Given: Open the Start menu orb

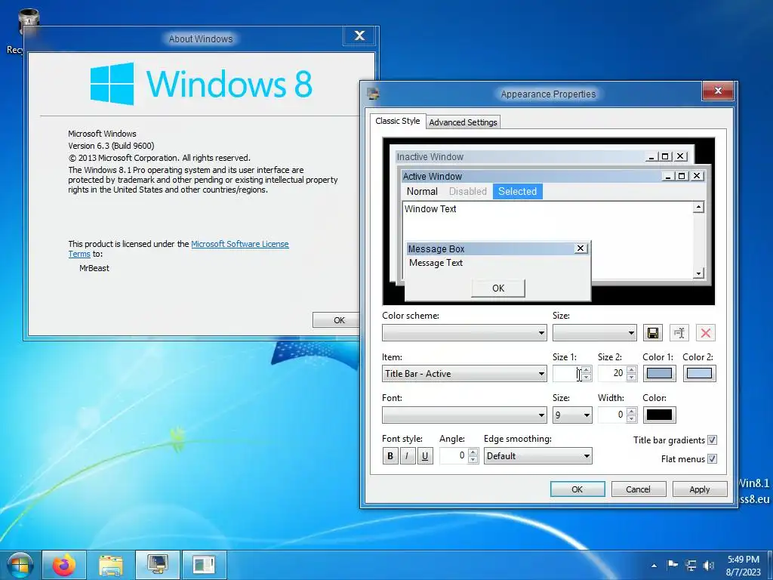Looking at the screenshot, I should (19, 565).
